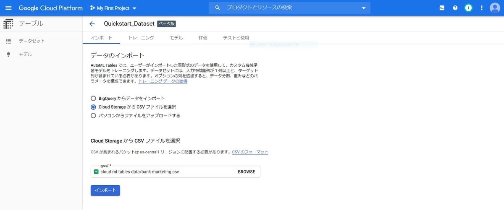Viewport: 504px width, 210px height.
Task: Click the lightbulb icon next to モデル
Action: [8, 54]
